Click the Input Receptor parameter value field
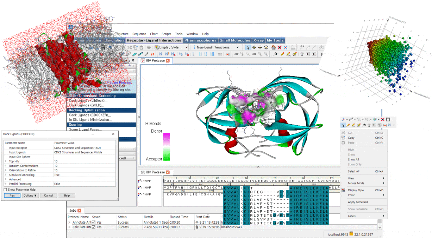Viewport: 432px width, 238px height. pyautogui.click(x=84, y=148)
